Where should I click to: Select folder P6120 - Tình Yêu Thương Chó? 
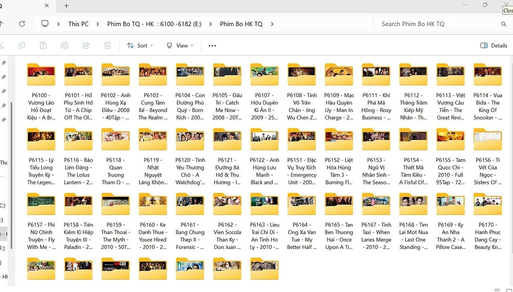click(190, 157)
